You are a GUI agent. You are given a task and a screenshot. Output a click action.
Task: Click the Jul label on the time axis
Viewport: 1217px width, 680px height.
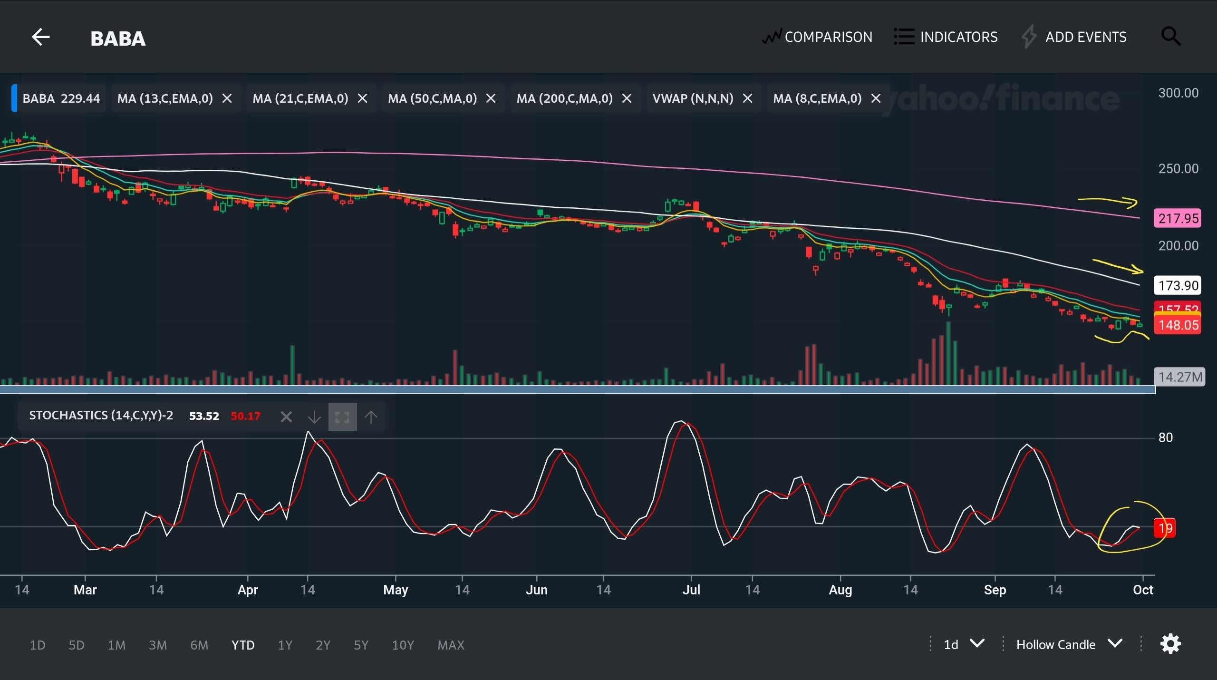point(691,590)
